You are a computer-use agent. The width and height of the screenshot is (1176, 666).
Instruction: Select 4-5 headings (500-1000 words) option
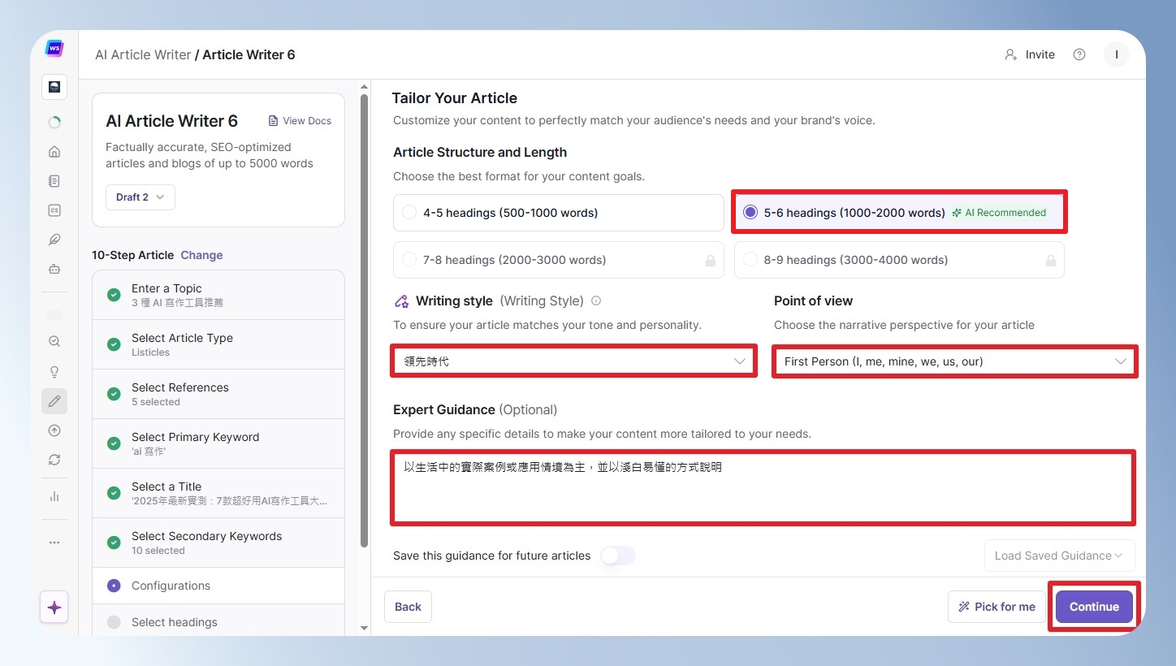[x=559, y=213]
